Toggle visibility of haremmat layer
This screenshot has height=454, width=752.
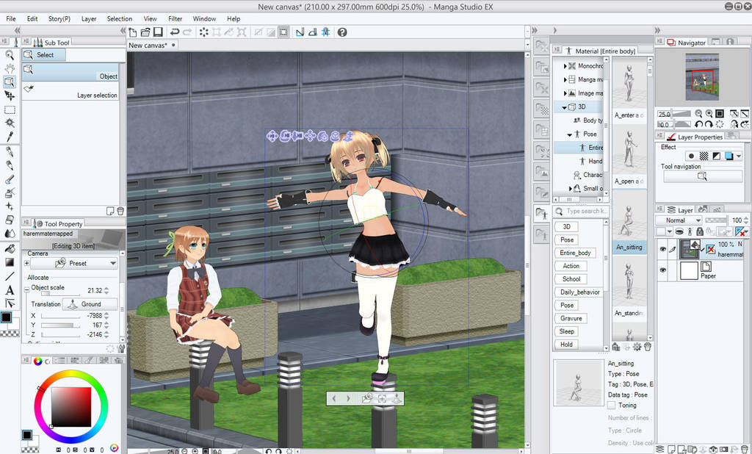click(x=663, y=249)
